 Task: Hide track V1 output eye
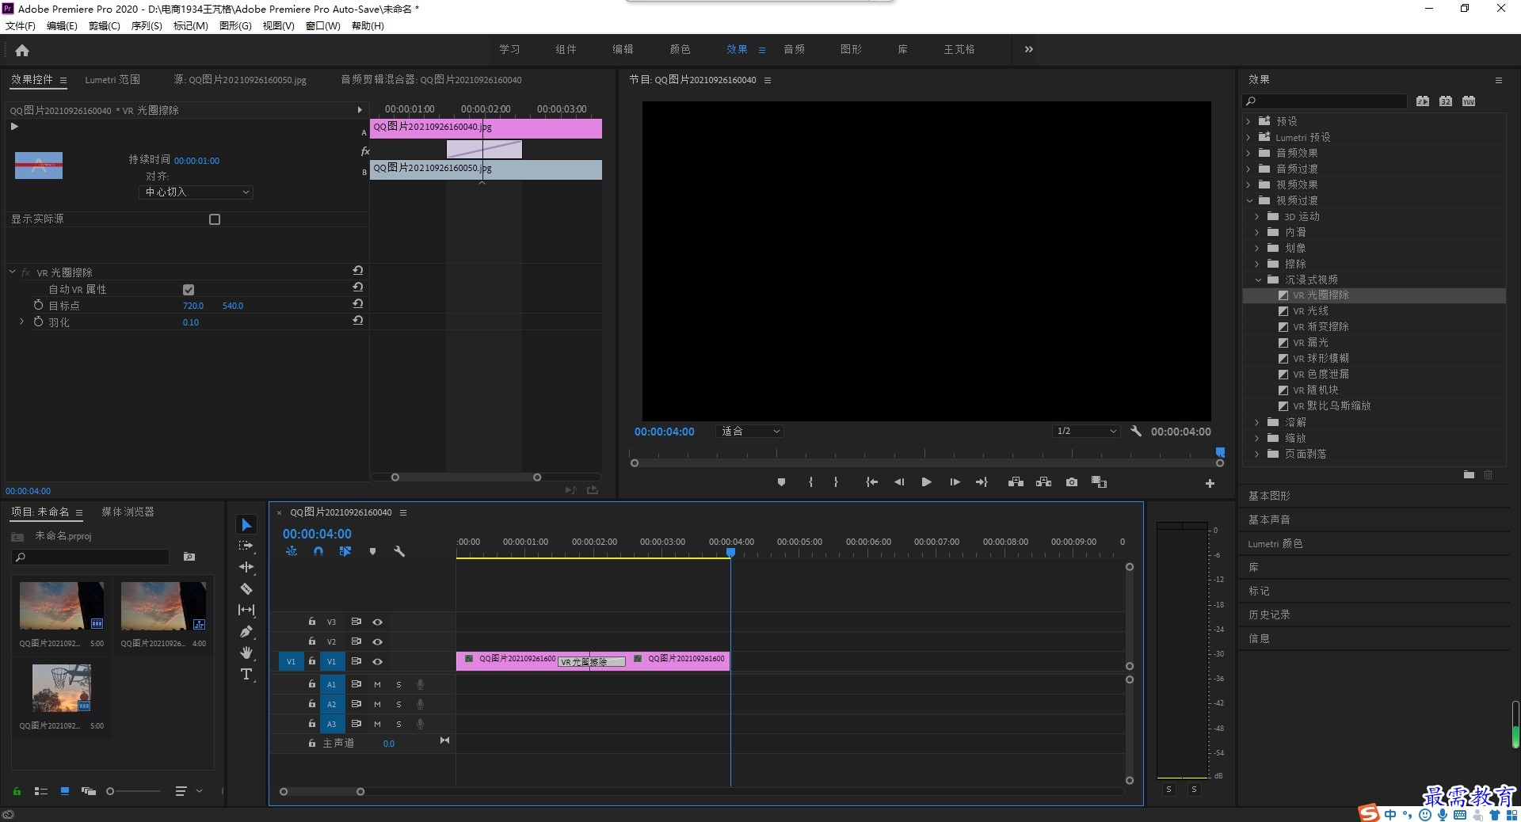pos(378,662)
